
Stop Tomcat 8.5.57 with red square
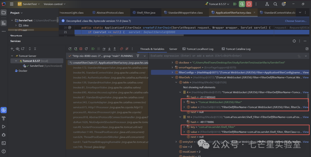pyautogui.click(x=249, y=4)
